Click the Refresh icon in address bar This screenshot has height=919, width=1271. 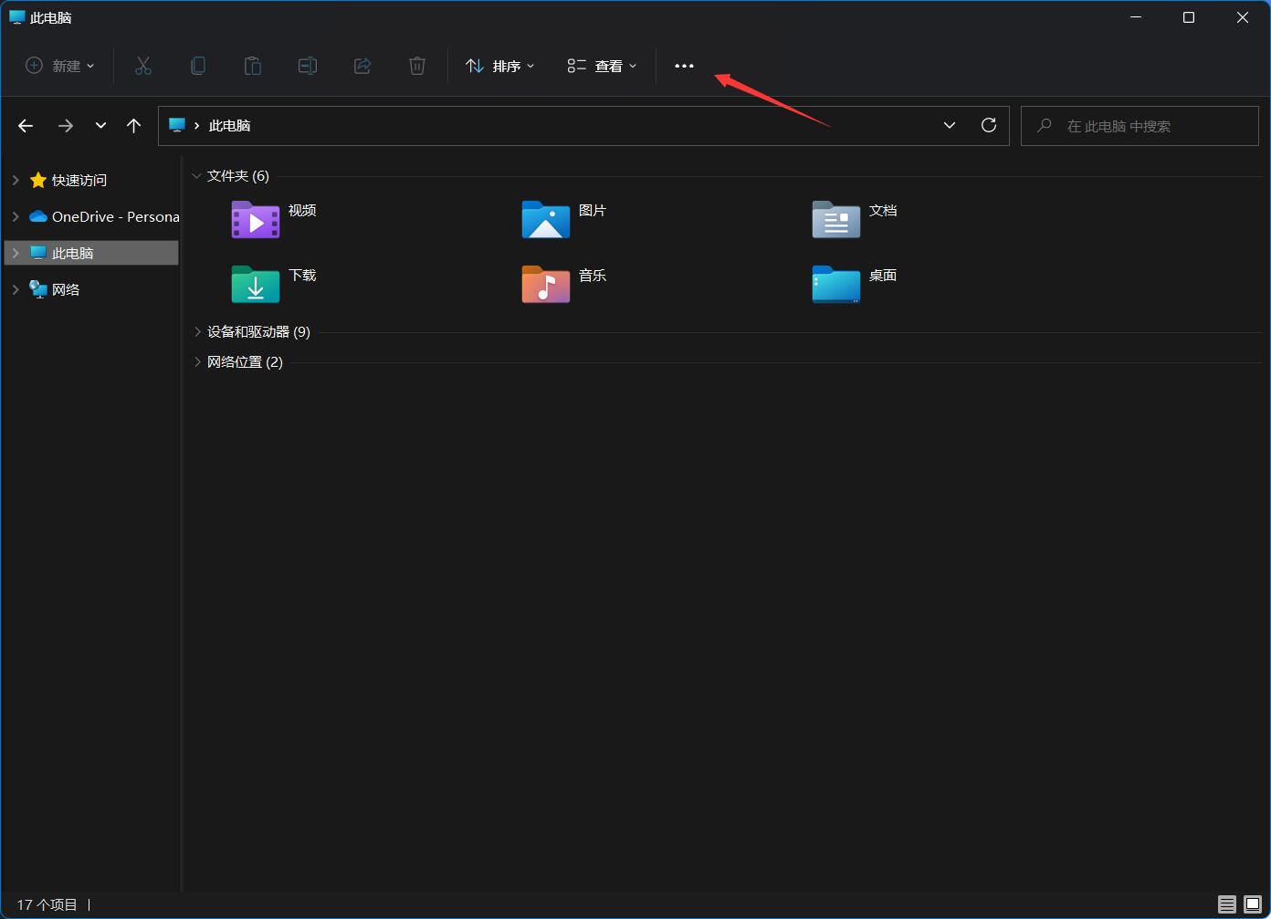988,126
